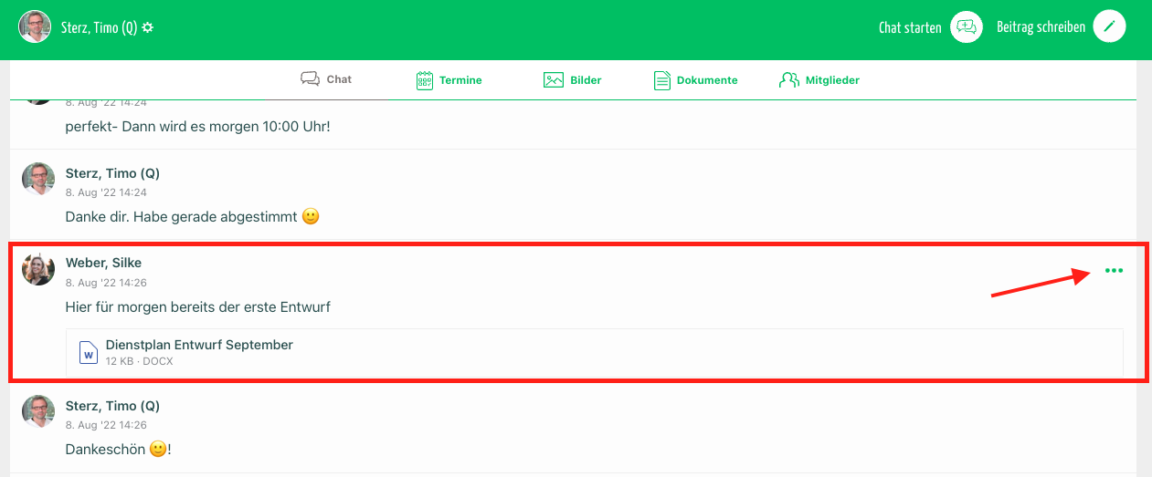This screenshot has width=1152, height=477.
Task: Click the group avatar in the green header
Action: [x=35, y=27]
